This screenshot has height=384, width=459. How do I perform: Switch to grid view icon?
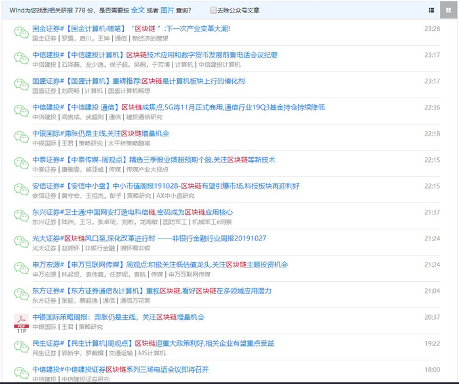[x=448, y=10]
